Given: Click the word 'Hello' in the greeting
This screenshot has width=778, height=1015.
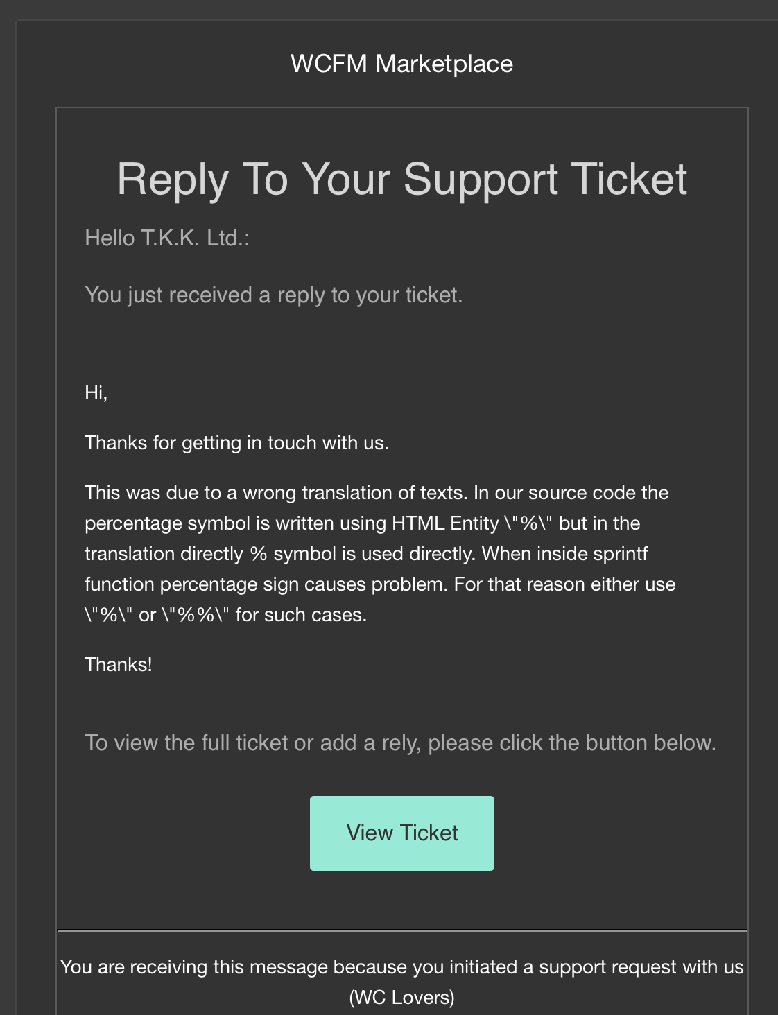Looking at the screenshot, I should coord(110,238).
